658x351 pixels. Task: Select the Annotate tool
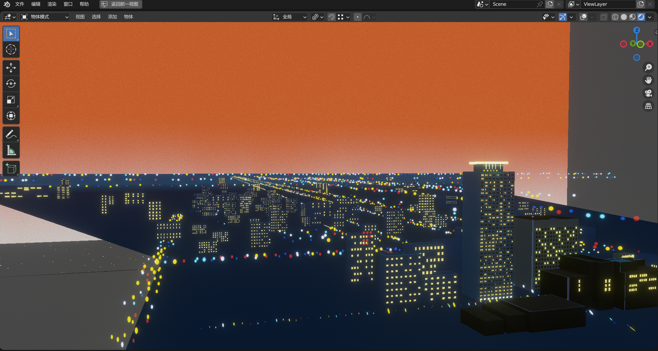(x=11, y=135)
